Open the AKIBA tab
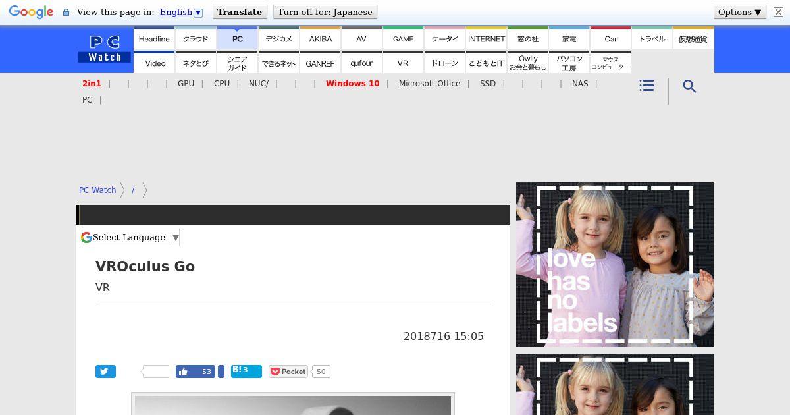Viewport: 790px width, 415px height. [x=320, y=38]
